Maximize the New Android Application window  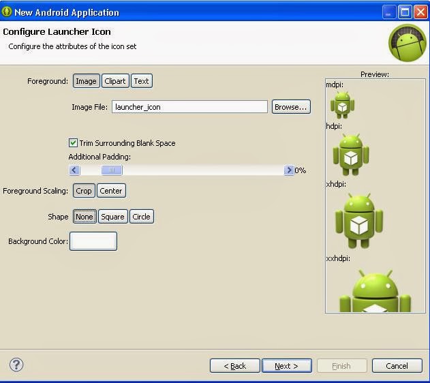(x=405, y=12)
